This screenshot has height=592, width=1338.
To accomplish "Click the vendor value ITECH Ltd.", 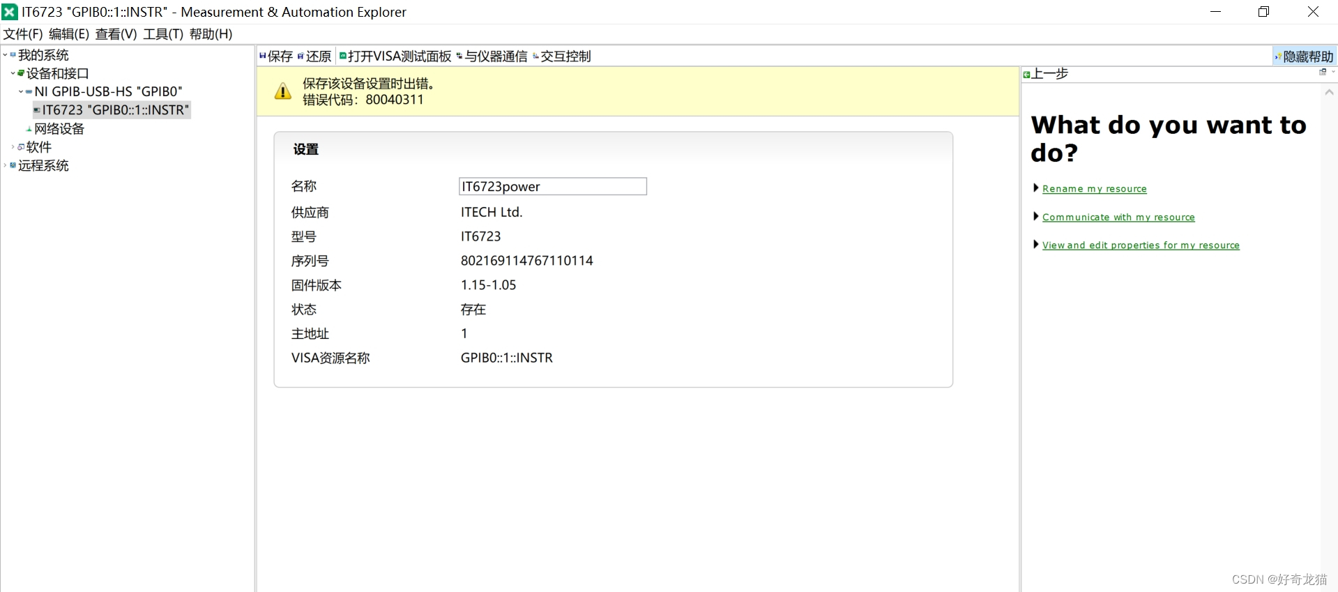I will (492, 212).
